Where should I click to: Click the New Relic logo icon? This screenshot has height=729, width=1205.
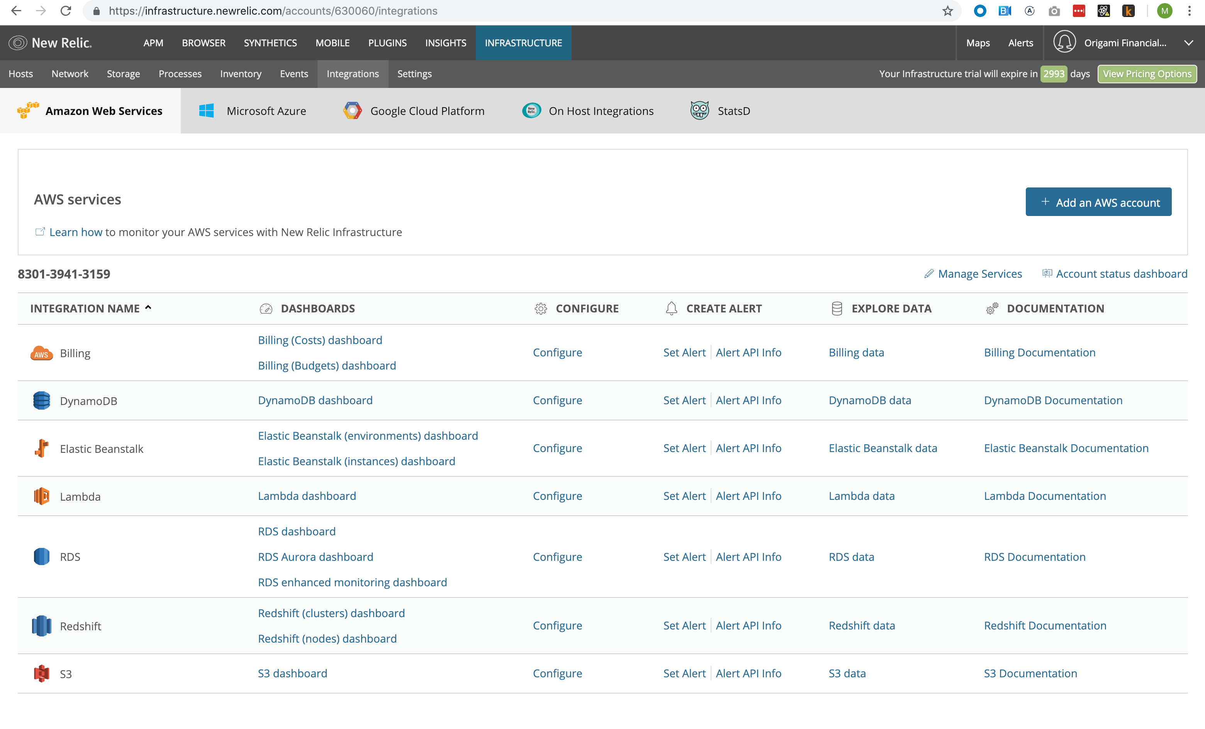[x=18, y=43]
